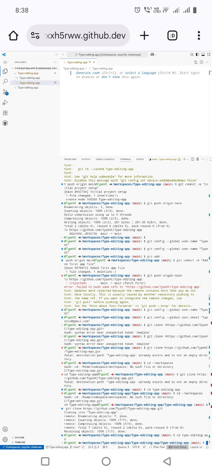This screenshot has height=473, width=212.
Task: Open the hamburger application menu
Action: (5, 62)
